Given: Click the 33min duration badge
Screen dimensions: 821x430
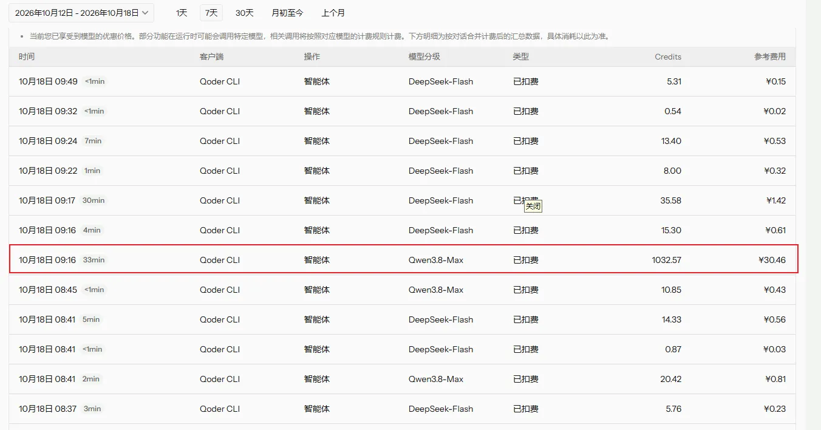Looking at the screenshot, I should 94,260.
